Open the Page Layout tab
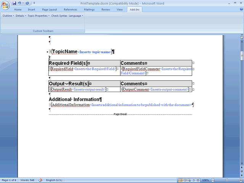 (x=50, y=10)
